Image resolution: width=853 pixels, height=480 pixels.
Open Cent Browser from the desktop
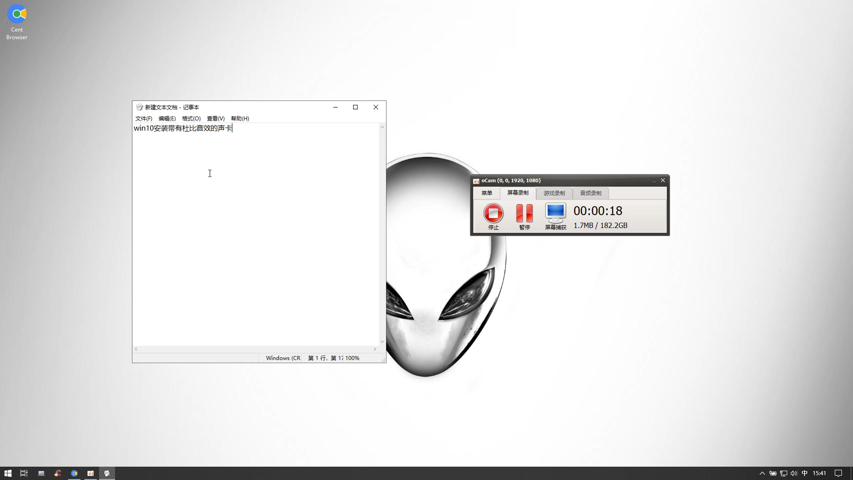click(17, 14)
